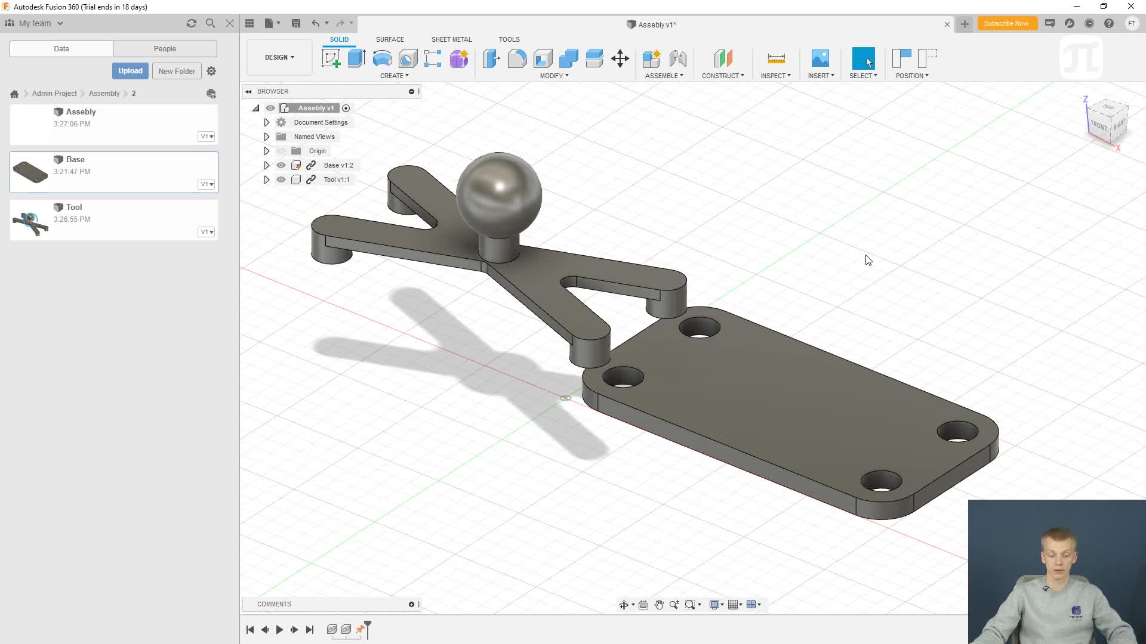This screenshot has width=1146, height=644.
Task: Open the DESIGN workspace dropdown
Action: coord(279,57)
